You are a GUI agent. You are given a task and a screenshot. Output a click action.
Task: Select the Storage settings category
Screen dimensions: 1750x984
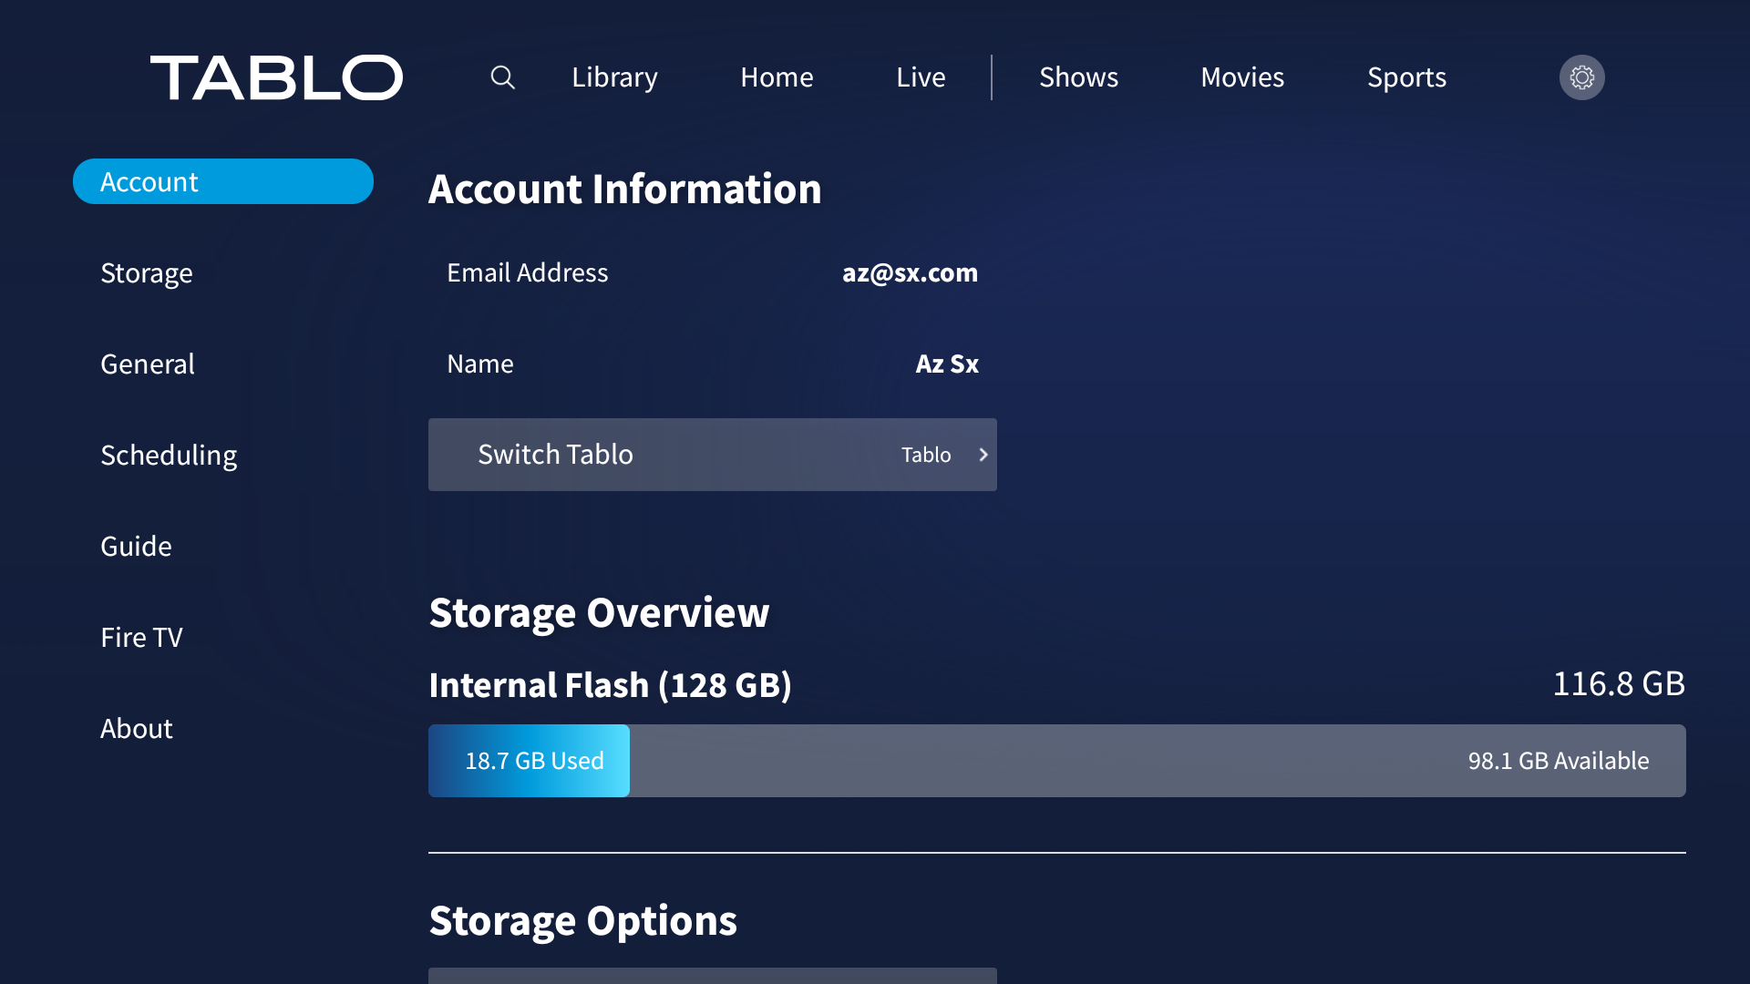(147, 272)
